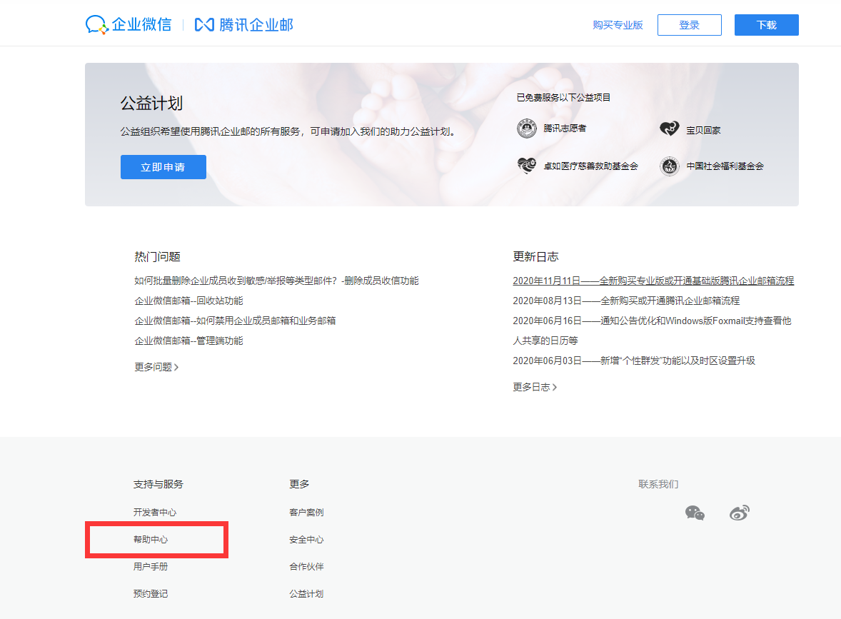Click the 卓如医疗慈善救助基金会 icon
Image resolution: width=841 pixels, height=619 pixels.
pyautogui.click(x=527, y=166)
